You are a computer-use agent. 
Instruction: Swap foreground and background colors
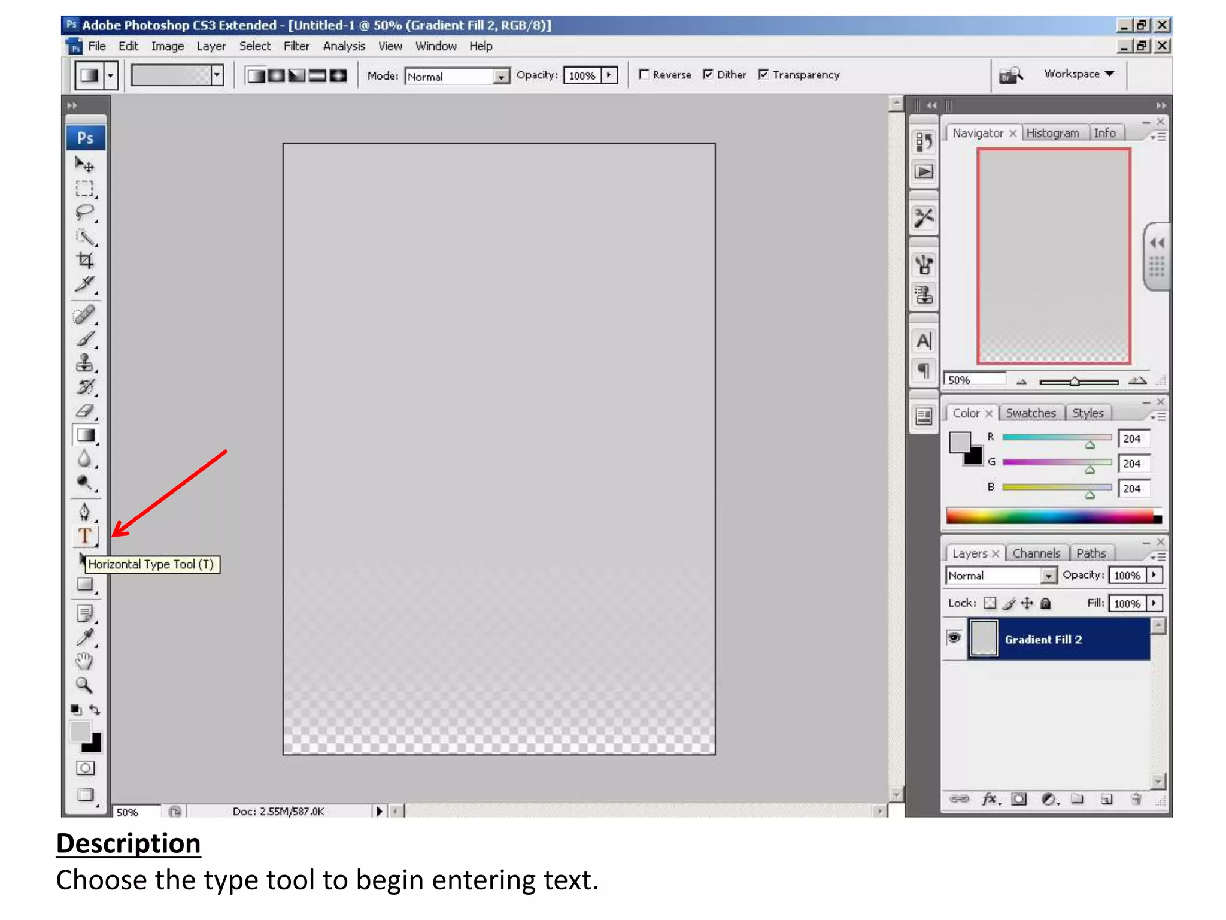tap(95, 710)
